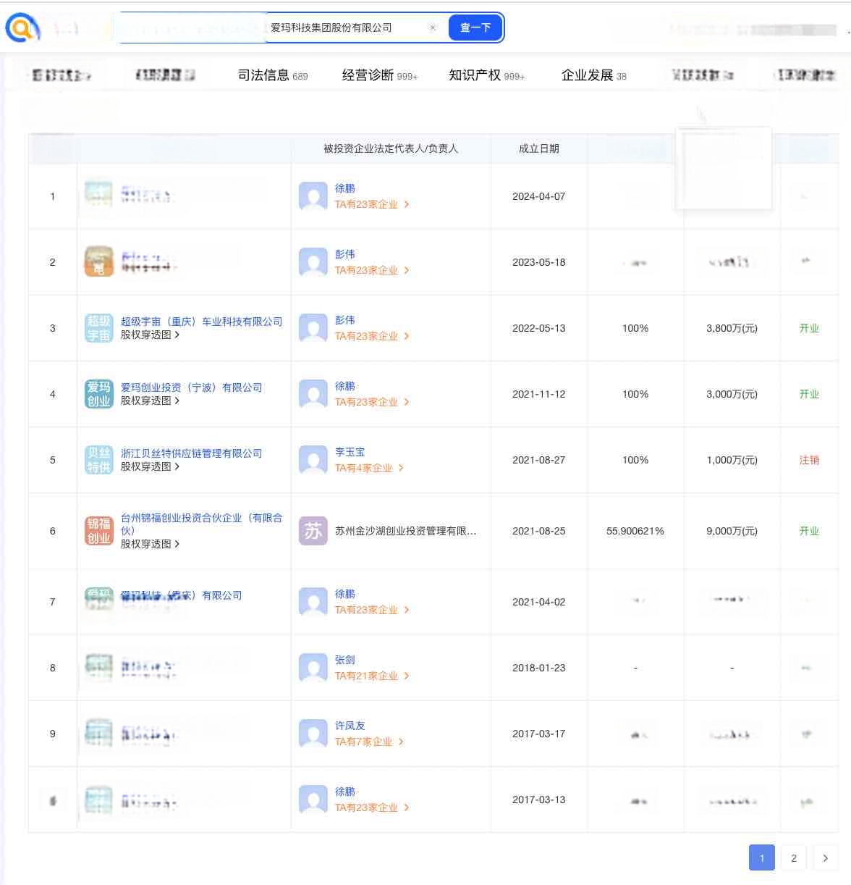Screen dimensions: 851x885
Task: Click 彭伟's avatar in the 2023-05-18 row
Action: [313, 262]
